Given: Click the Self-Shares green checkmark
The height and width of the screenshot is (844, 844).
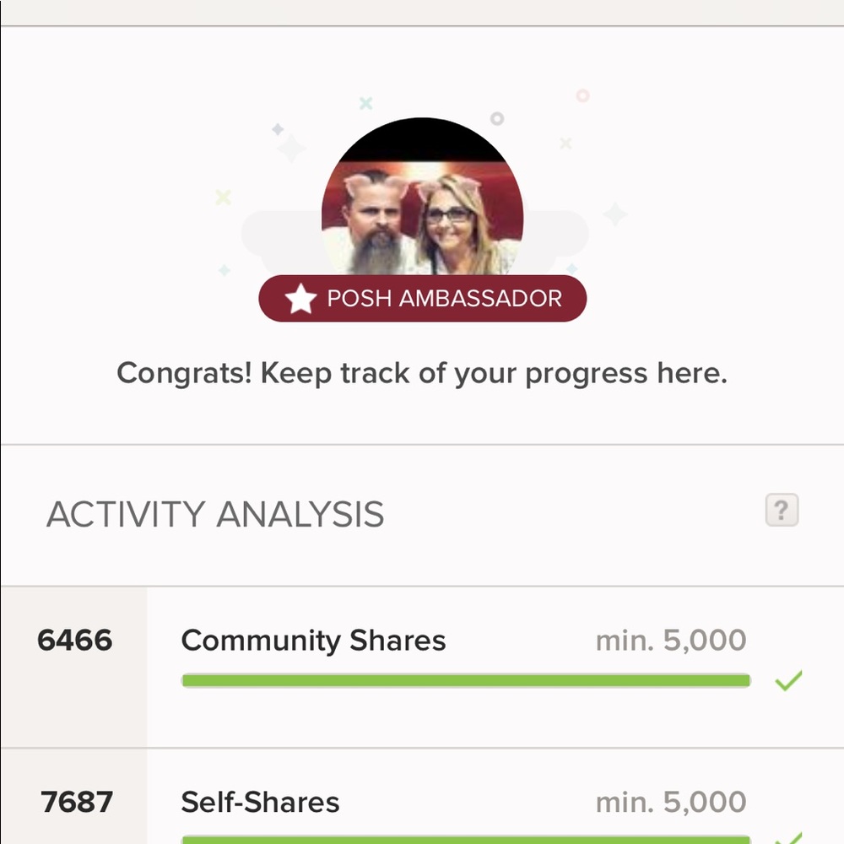Looking at the screenshot, I should point(788,837).
